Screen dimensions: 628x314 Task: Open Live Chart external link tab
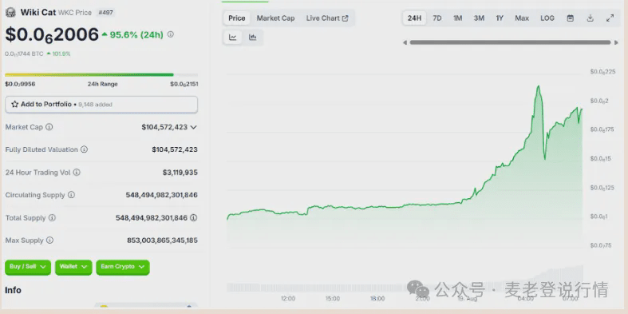tap(327, 18)
